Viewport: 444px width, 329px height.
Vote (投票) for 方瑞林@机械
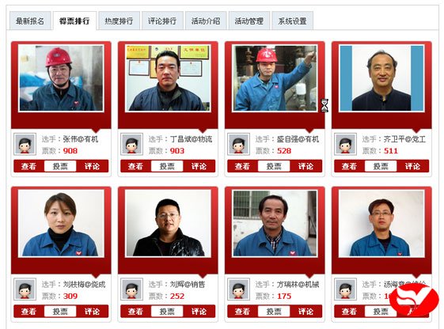click(274, 312)
